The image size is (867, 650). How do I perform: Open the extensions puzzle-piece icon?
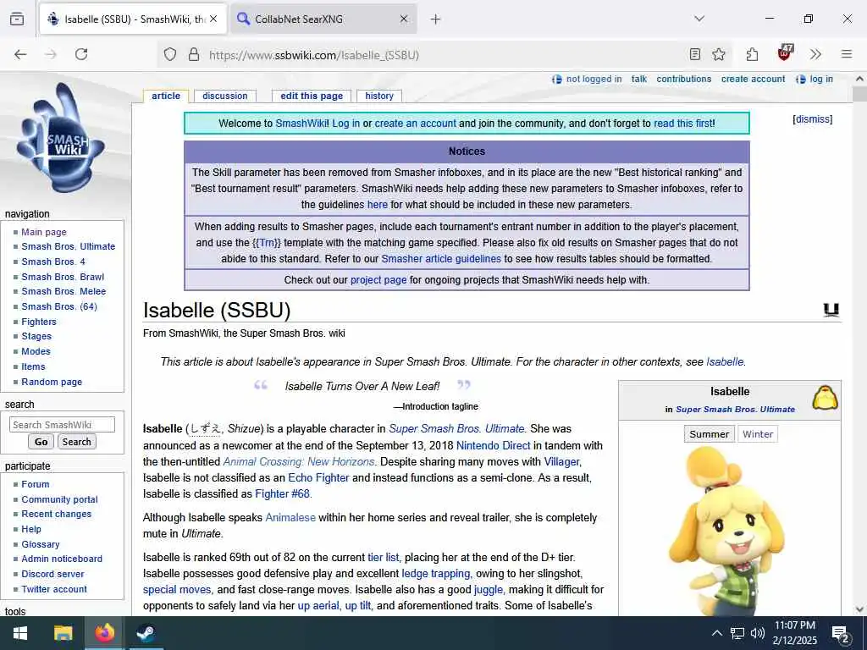(x=752, y=54)
